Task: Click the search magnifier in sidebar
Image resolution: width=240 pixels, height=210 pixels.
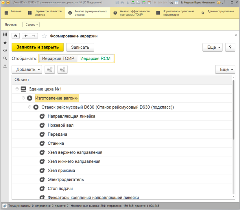Action: pyautogui.click(x=5, y=58)
